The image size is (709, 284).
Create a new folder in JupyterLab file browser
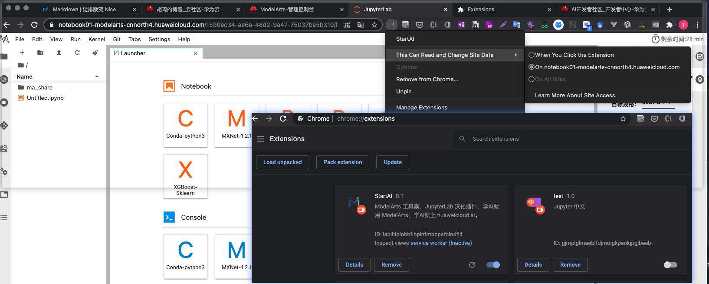coord(40,53)
